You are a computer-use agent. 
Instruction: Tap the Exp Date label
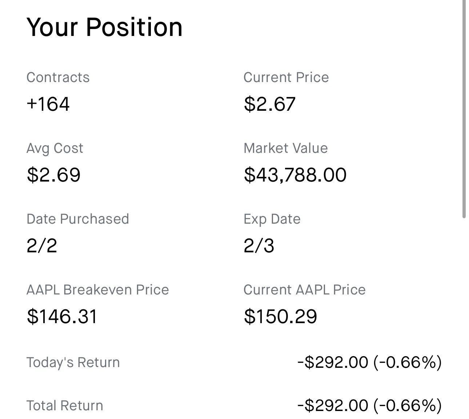(x=272, y=219)
